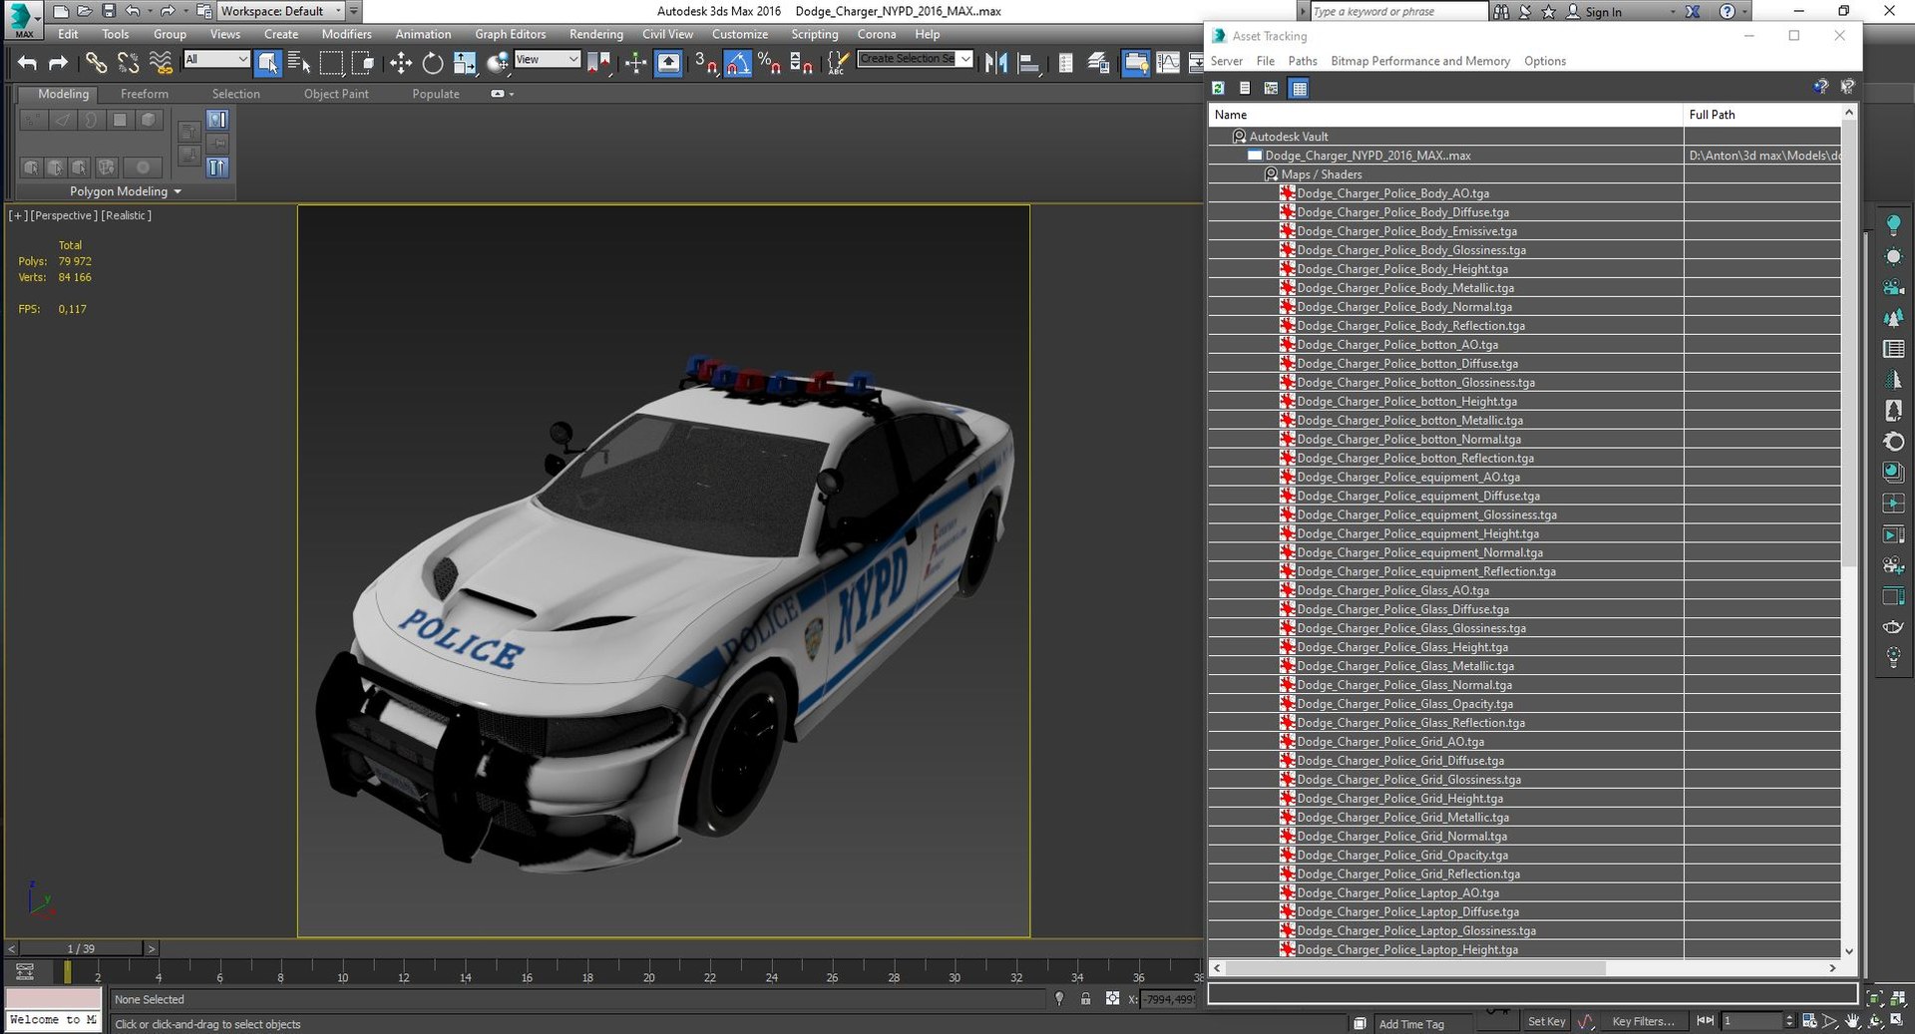Switch Asset Tracking to tree view icon
The width and height of the screenshot is (1915, 1034).
(1271, 88)
